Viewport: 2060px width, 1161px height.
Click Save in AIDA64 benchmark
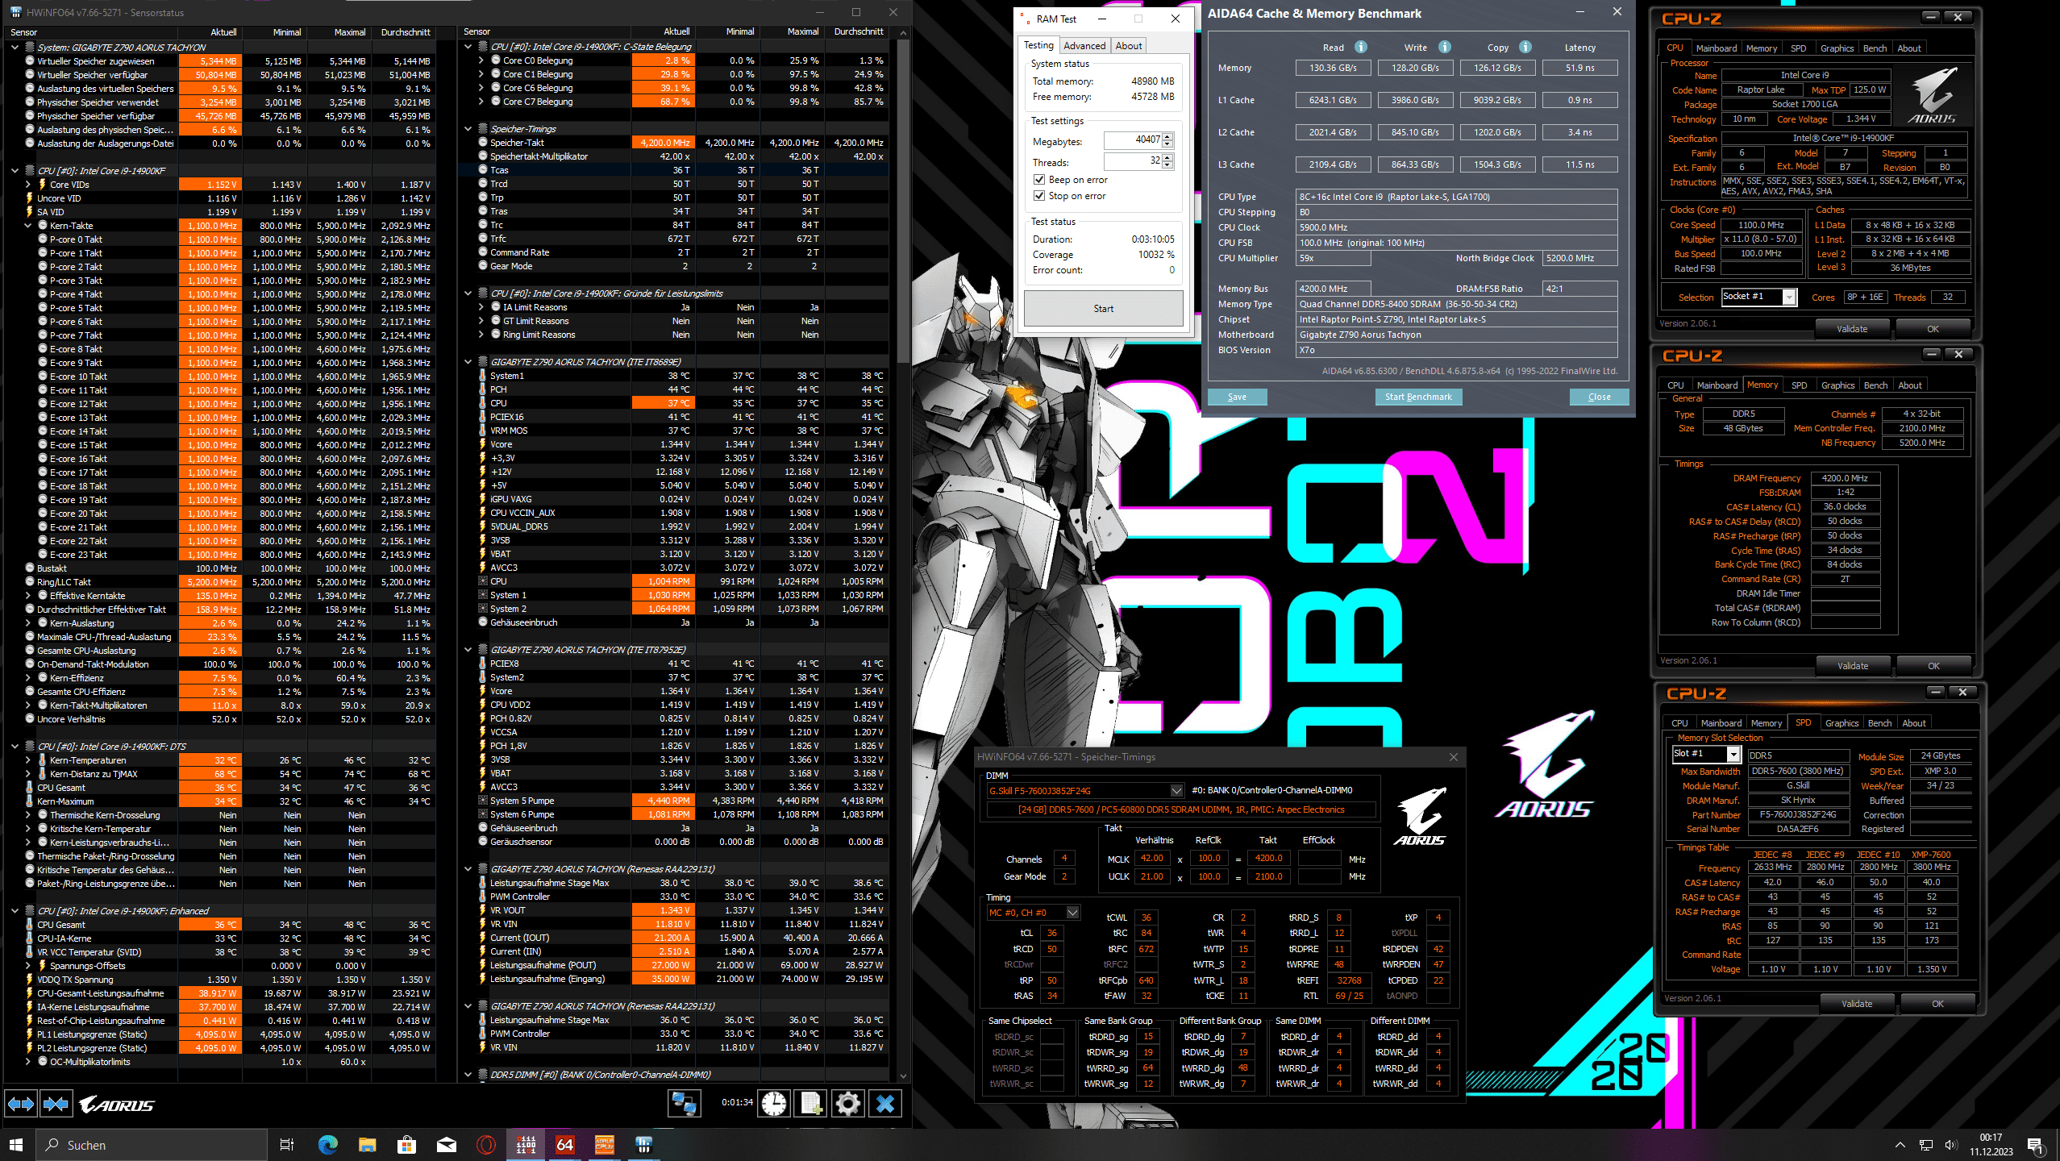click(x=1237, y=397)
